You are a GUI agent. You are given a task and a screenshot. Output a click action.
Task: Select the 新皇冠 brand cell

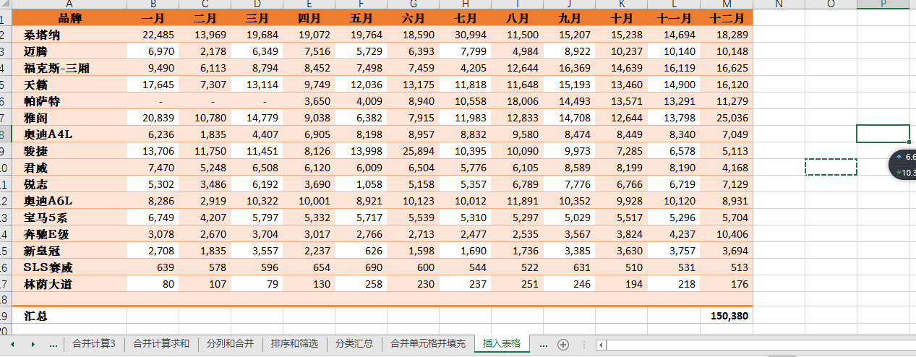69,251
